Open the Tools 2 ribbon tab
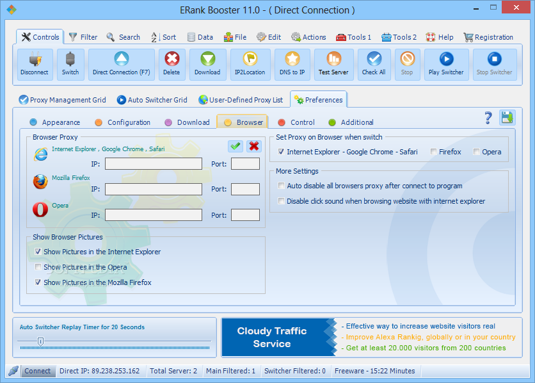This screenshot has width=535, height=383. point(399,37)
